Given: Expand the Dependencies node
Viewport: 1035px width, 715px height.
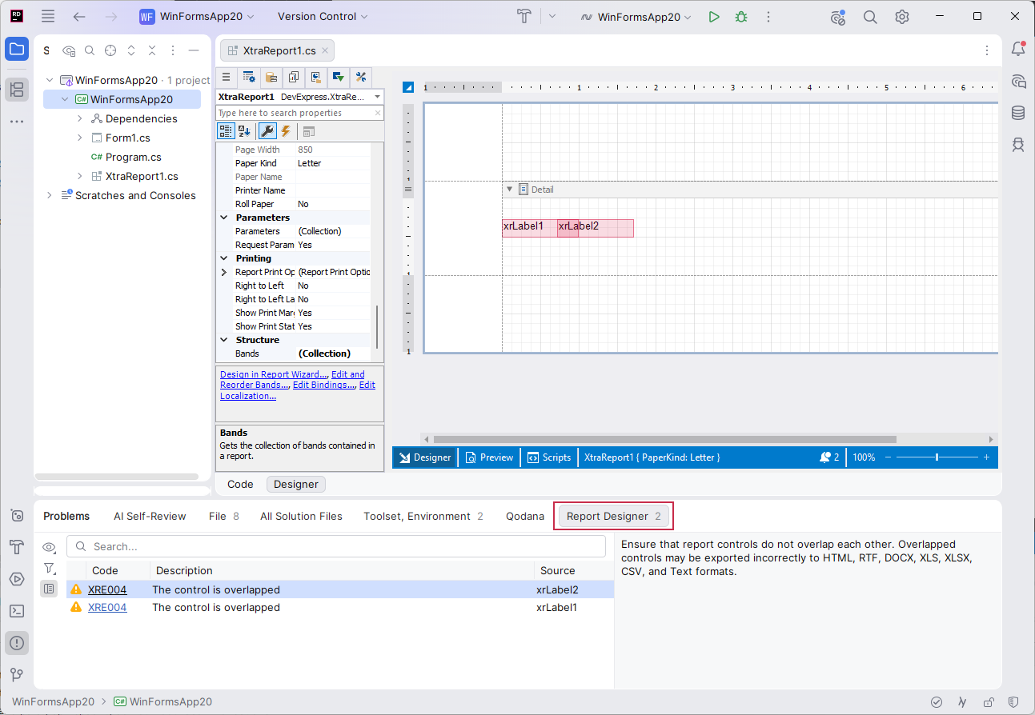Looking at the screenshot, I should (80, 118).
